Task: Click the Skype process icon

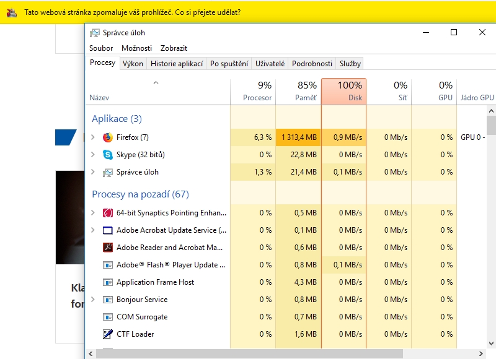Action: pyautogui.click(x=107, y=155)
